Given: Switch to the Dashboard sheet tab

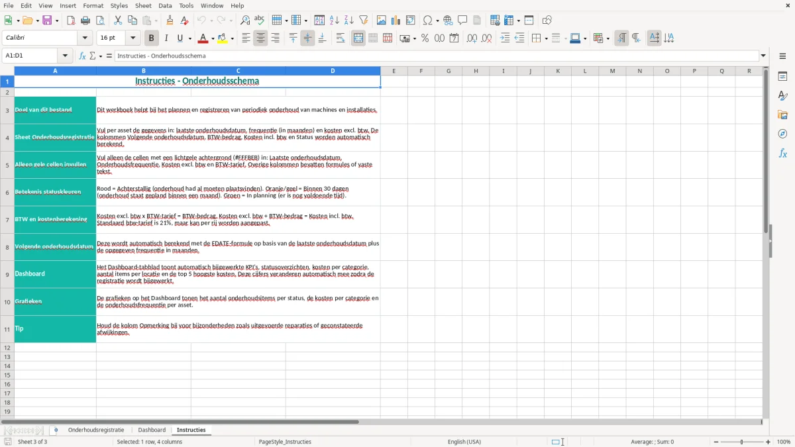Looking at the screenshot, I should [152, 430].
